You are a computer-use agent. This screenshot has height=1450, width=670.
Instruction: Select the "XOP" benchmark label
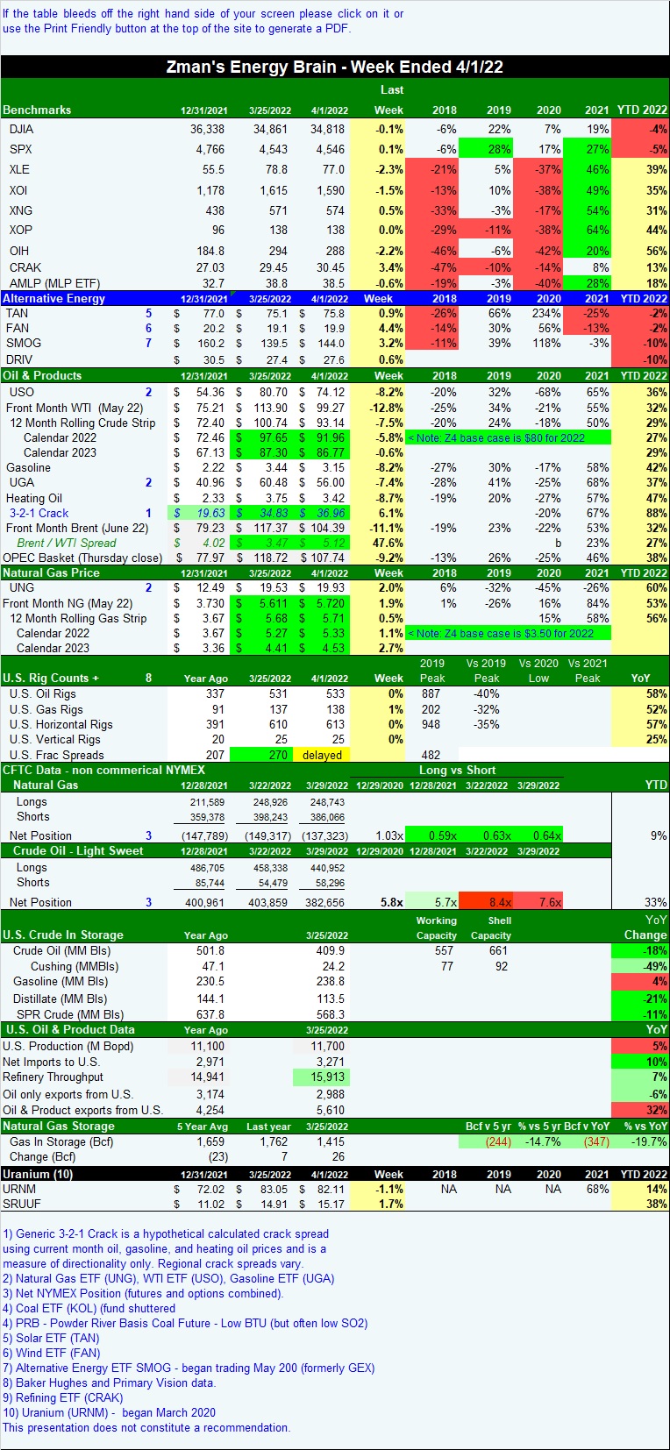coord(20,230)
